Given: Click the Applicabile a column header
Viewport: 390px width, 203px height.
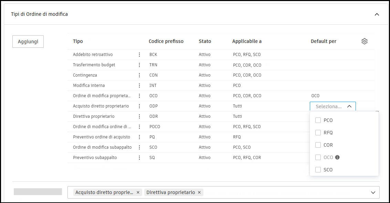Looking at the screenshot, I should (247, 41).
